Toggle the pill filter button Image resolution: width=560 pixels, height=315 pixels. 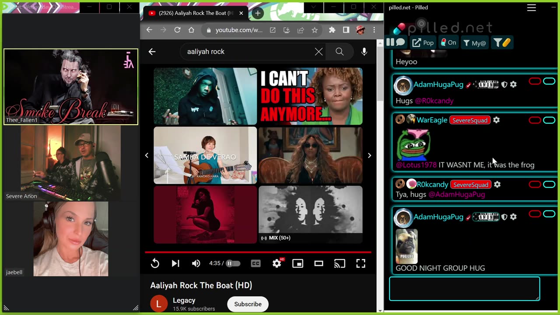point(502,42)
